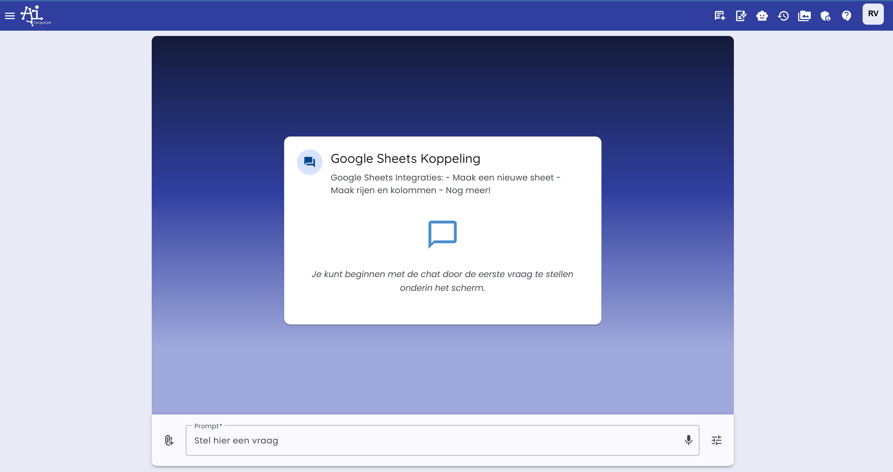Open the image gallery folder icon

[804, 16]
